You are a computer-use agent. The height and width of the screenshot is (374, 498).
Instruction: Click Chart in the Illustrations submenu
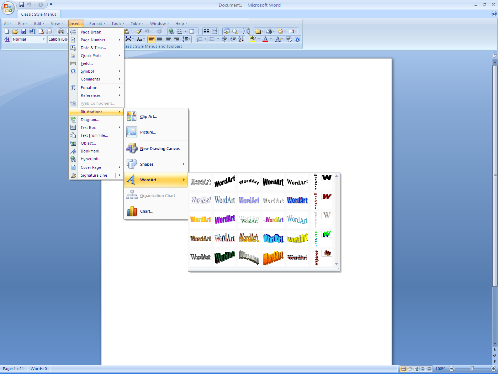[x=156, y=211]
